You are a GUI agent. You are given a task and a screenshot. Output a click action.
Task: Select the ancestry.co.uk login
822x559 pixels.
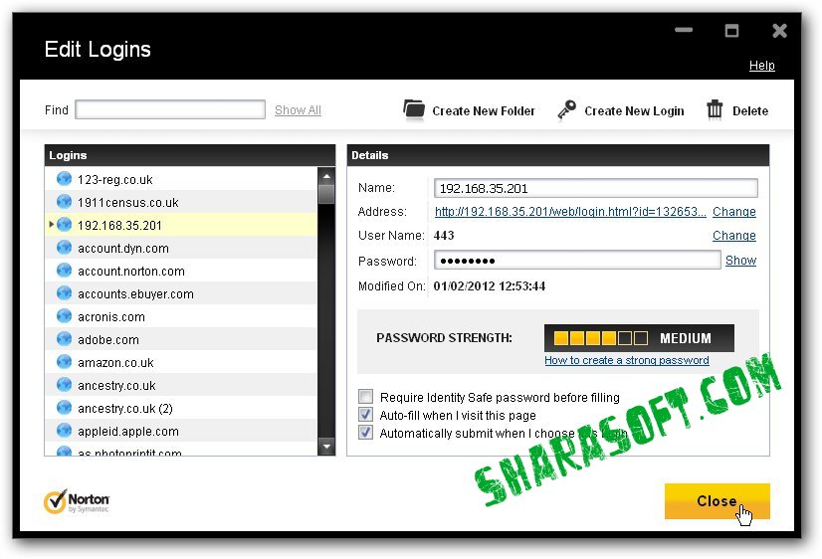click(181, 385)
